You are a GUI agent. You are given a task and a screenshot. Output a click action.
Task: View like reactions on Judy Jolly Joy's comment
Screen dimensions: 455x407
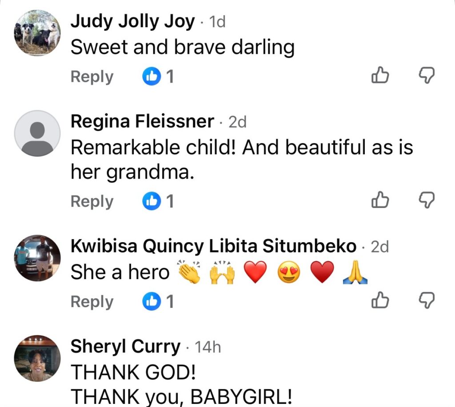158,76
